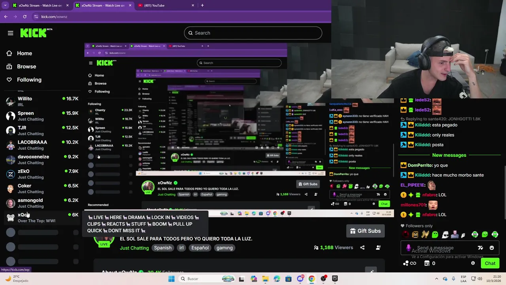Click the New messages indicator in chat

(449, 155)
